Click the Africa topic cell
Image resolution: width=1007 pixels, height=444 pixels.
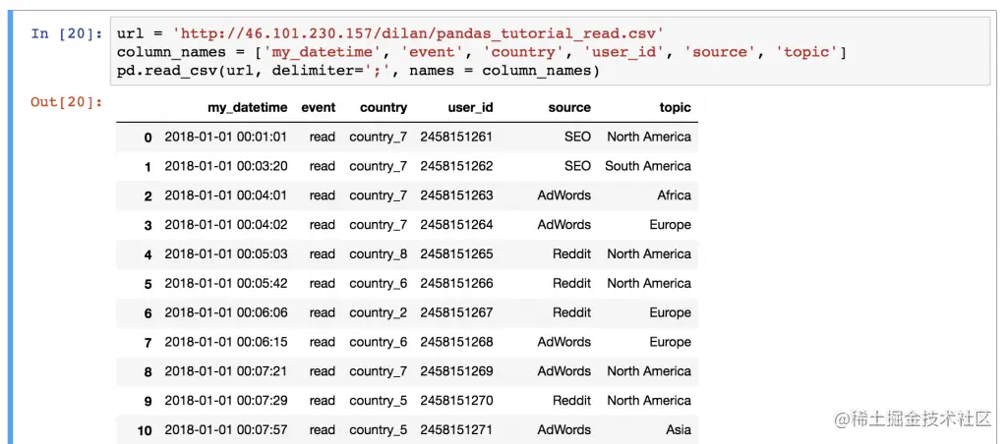[x=675, y=195]
